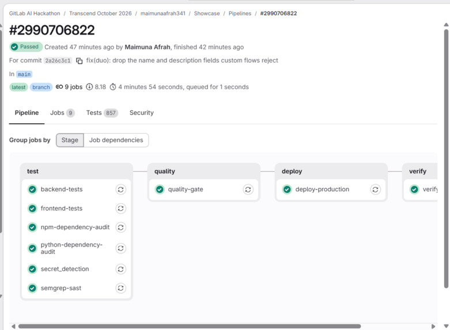Open commit 2a26c3c1 link
Viewport: 450px width, 330px height.
(x=58, y=60)
